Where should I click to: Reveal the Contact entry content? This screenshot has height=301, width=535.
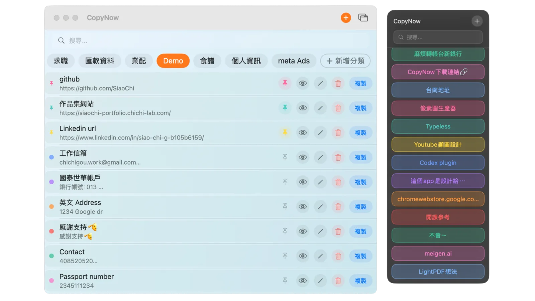pyautogui.click(x=303, y=256)
